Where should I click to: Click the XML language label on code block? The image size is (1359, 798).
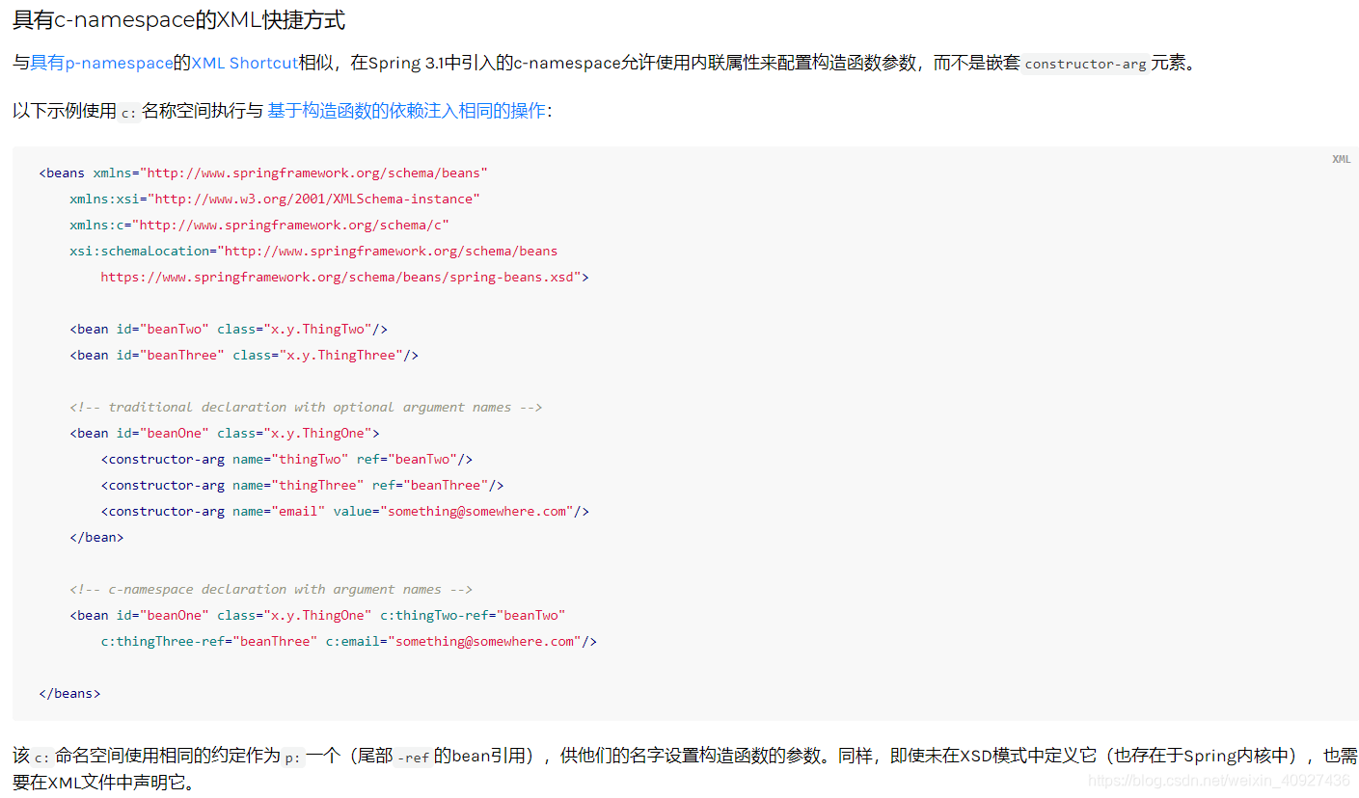(1341, 160)
